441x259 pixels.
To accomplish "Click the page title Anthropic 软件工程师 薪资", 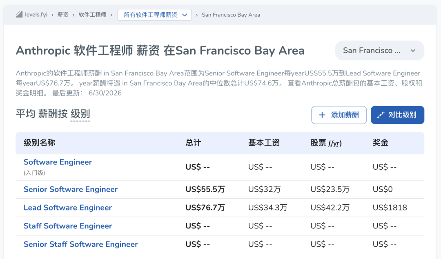I will [x=160, y=51].
